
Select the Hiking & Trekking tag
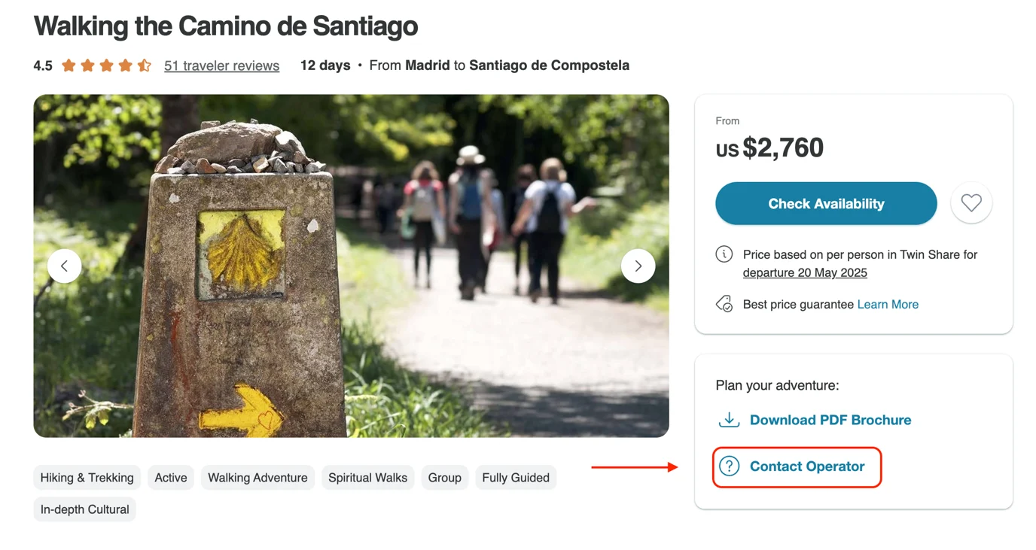[87, 478]
